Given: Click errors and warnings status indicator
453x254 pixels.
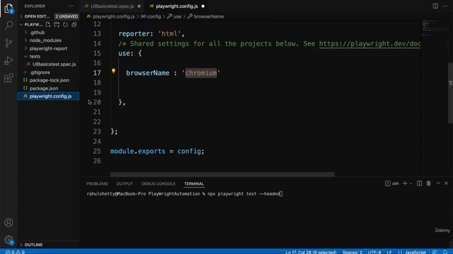Looking at the screenshot, I should click(15, 252).
